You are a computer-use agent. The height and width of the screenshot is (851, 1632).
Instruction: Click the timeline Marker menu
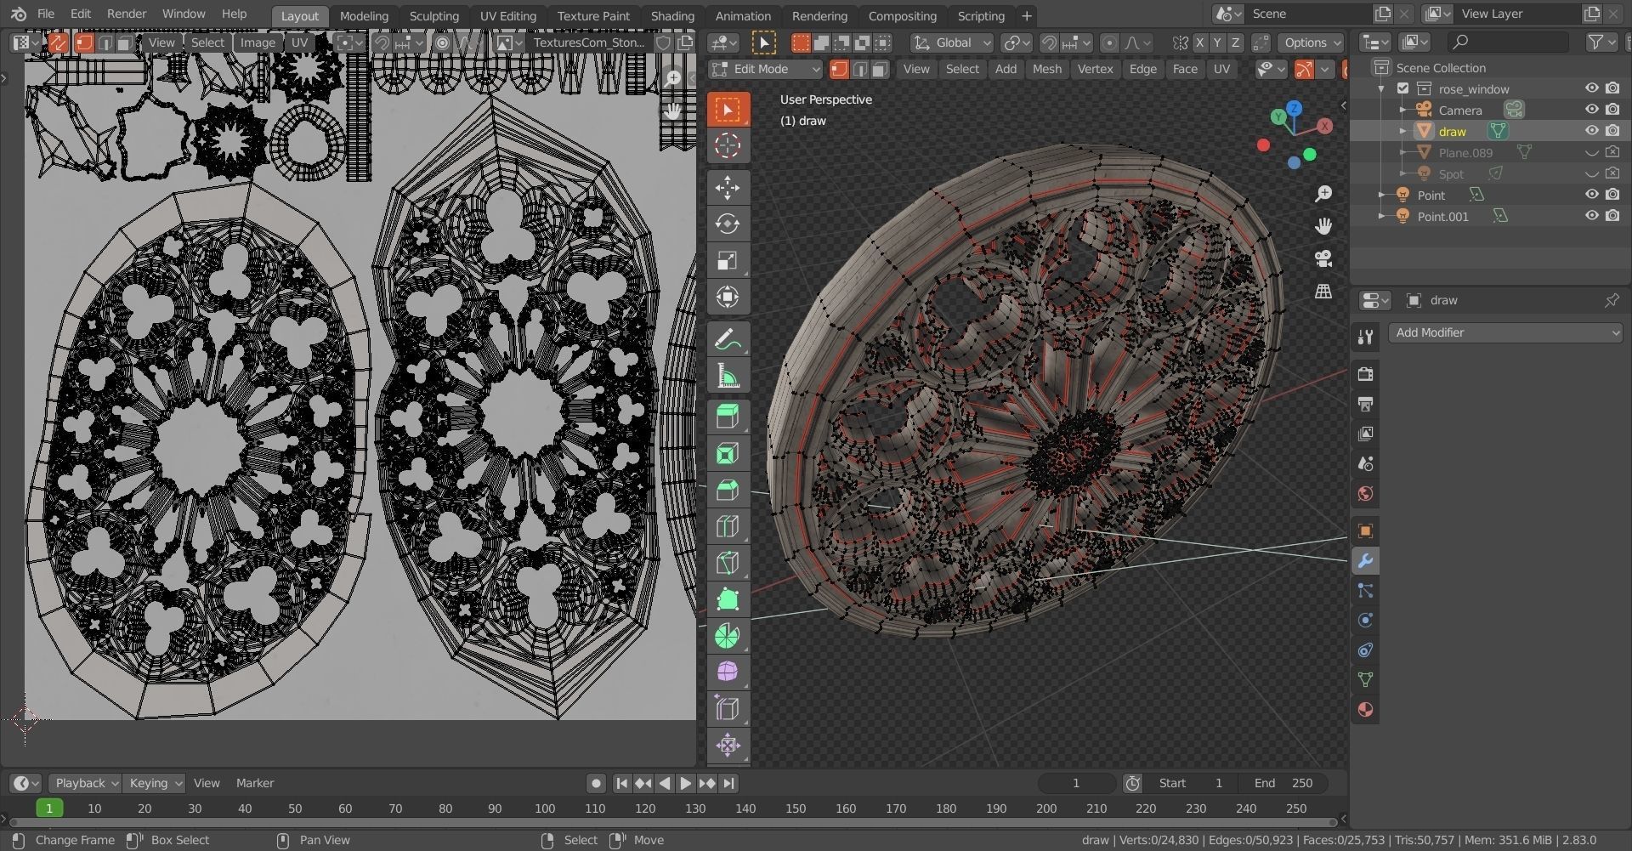pos(255,783)
